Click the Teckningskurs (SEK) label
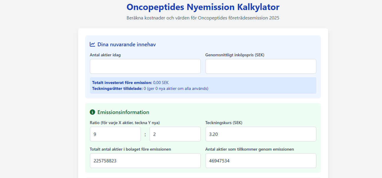This screenshot has height=178, width=382. [224, 123]
